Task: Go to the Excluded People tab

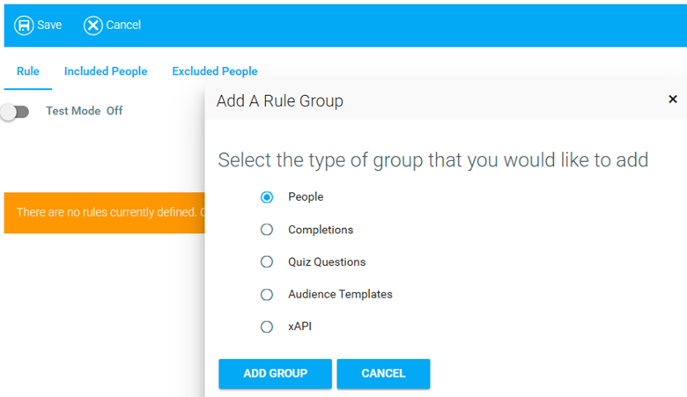Action: (x=215, y=71)
